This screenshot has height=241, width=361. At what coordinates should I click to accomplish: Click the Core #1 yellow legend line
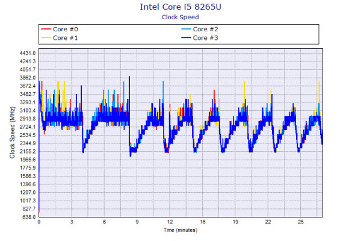(46, 38)
